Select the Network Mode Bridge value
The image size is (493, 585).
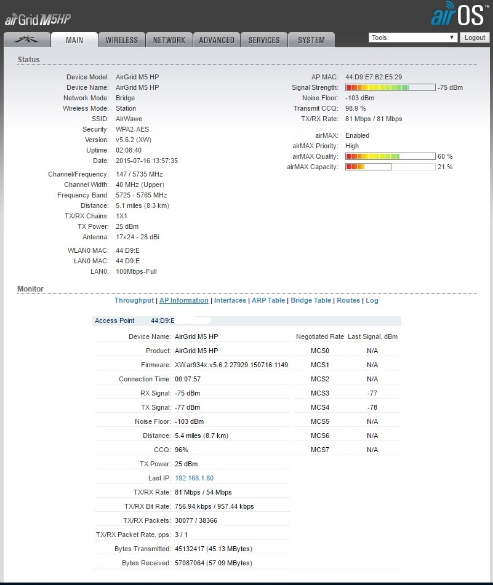click(125, 98)
